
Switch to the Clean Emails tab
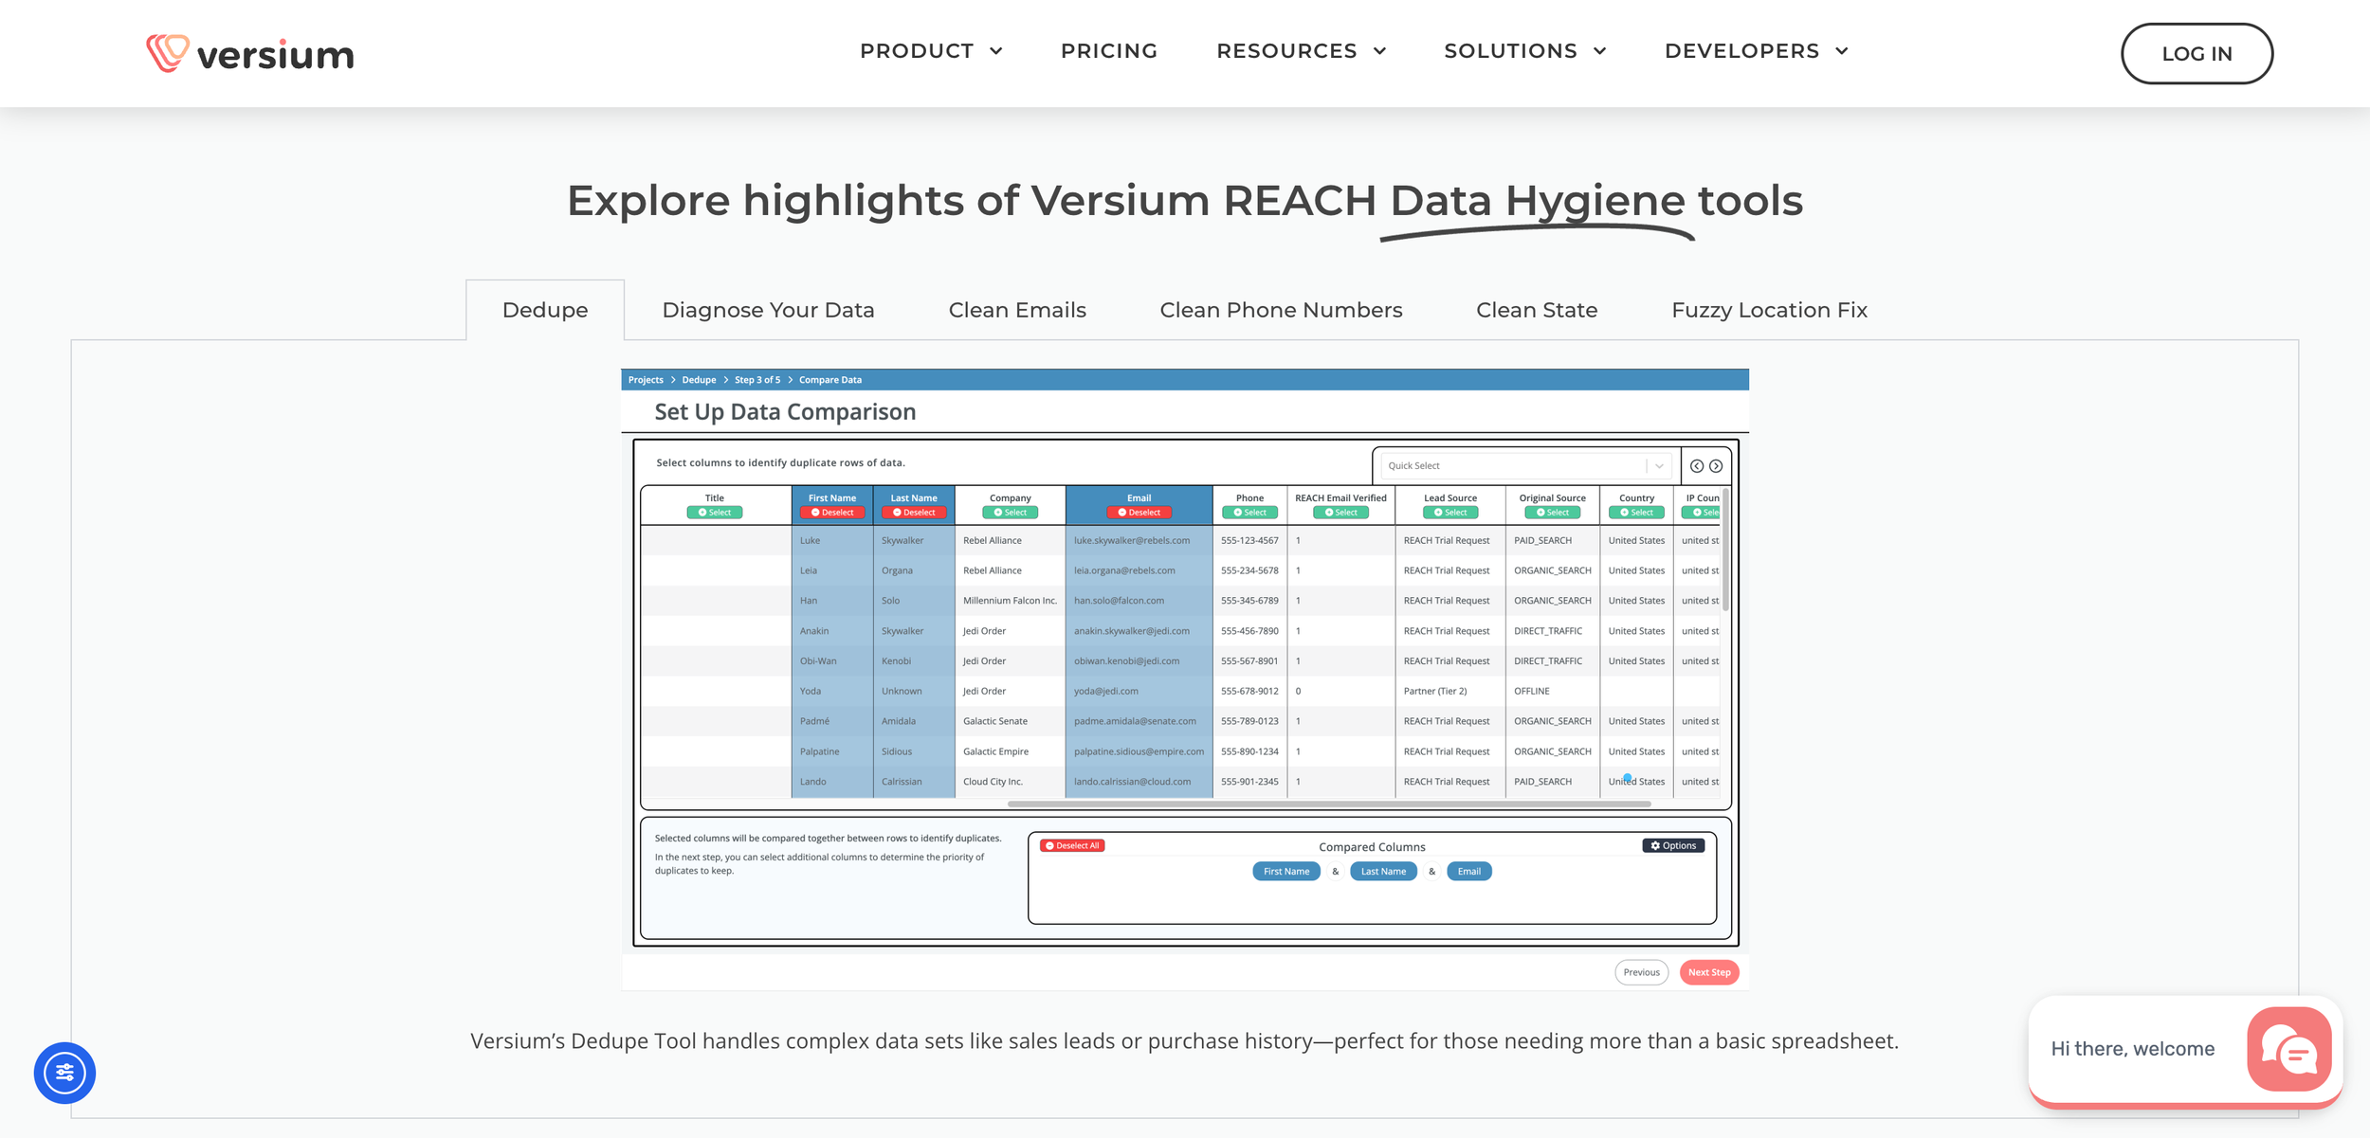(1016, 310)
